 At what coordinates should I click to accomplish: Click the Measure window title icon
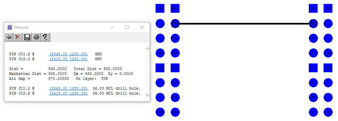coord(10,27)
